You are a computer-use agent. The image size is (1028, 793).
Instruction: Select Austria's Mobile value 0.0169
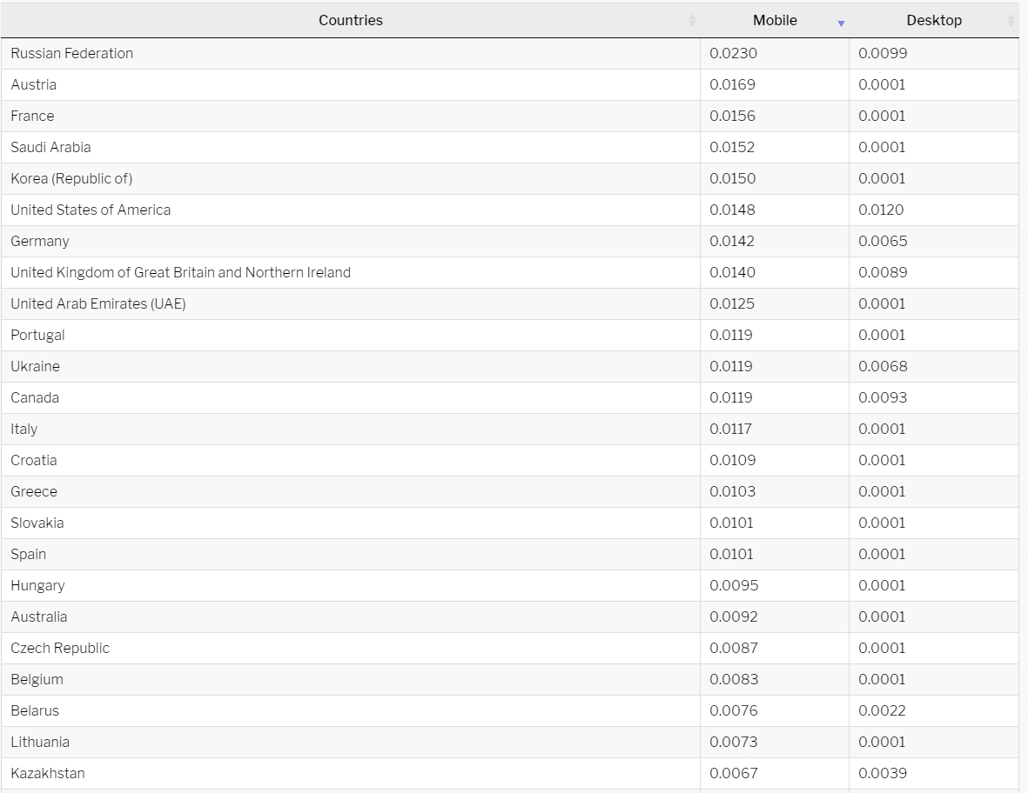coord(733,84)
